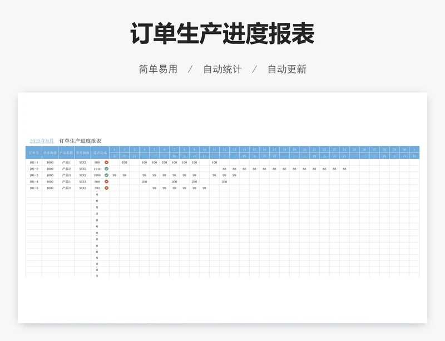Select the day 30 date header
Viewport: 445px width, 341px height.
click(404, 150)
